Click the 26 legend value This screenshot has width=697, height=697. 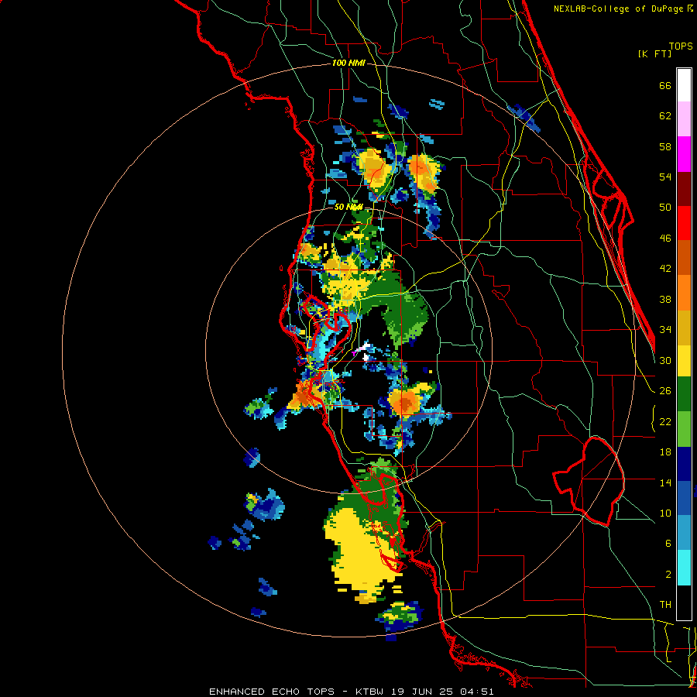pyautogui.click(x=665, y=391)
